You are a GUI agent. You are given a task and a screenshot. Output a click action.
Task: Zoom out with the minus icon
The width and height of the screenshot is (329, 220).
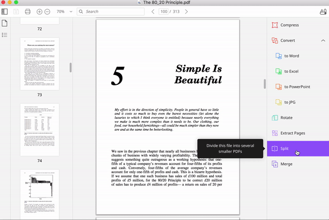point(47,11)
